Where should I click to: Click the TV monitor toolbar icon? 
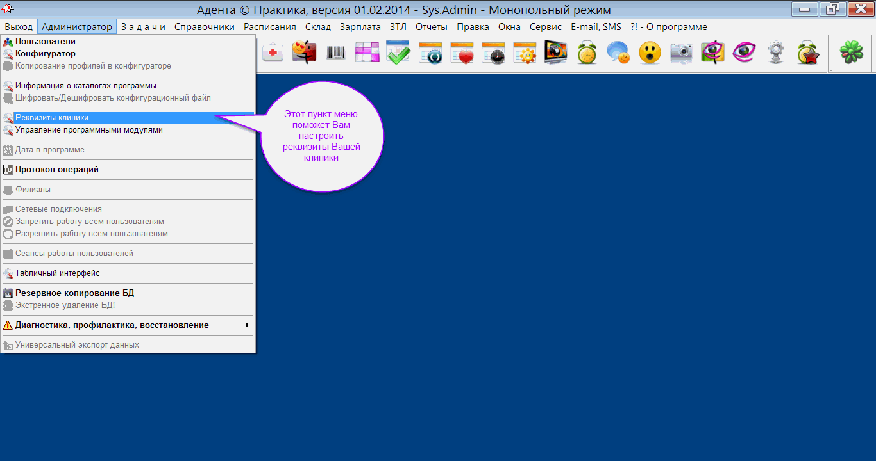pyautogui.click(x=555, y=53)
